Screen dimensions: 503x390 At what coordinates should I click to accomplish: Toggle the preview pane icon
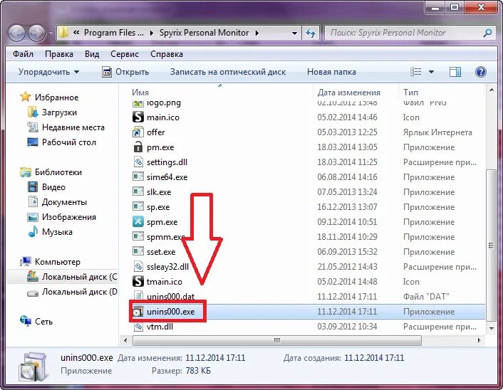455,72
